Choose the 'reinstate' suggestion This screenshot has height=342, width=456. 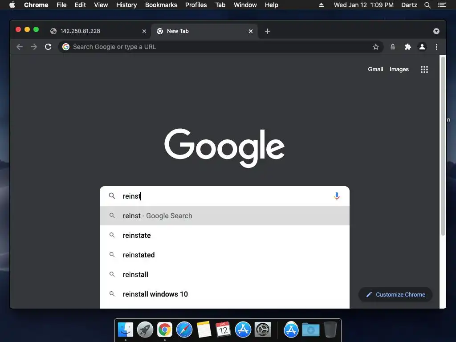[224, 235]
